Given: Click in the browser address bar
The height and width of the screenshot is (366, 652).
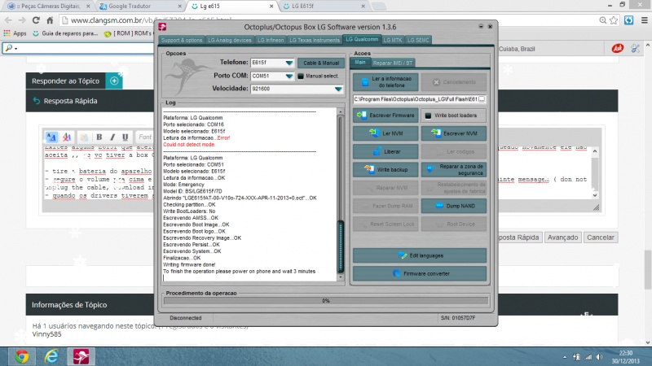Looking at the screenshot, I should click(x=327, y=20).
